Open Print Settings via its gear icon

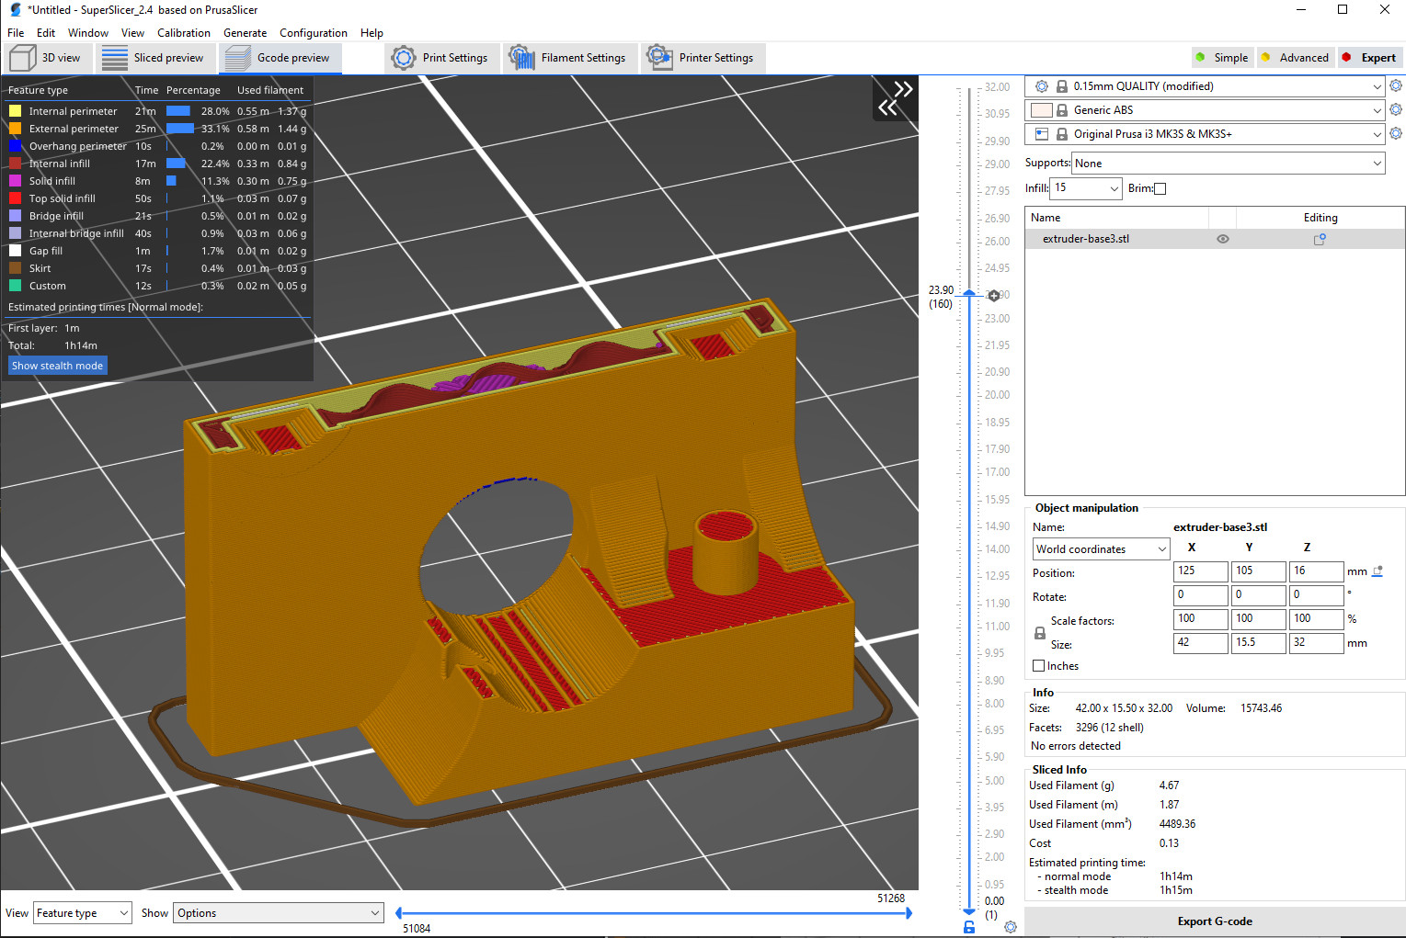click(x=404, y=58)
